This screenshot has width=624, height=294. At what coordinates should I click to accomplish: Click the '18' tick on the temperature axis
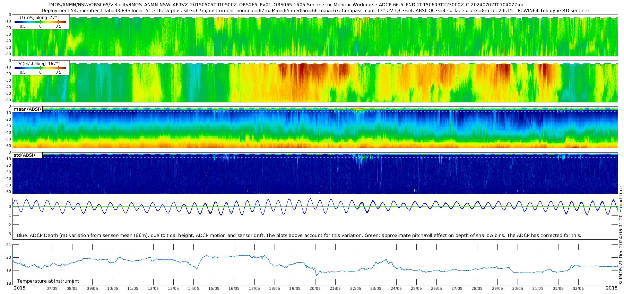(9, 283)
